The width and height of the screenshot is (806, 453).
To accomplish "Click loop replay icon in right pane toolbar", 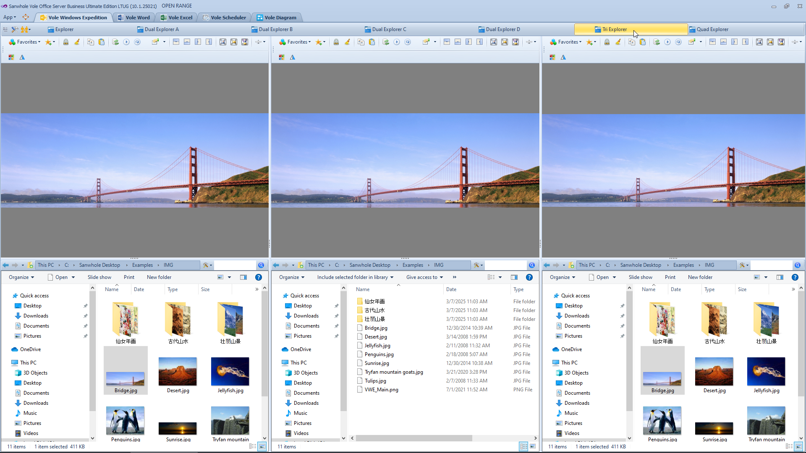I will pos(678,42).
